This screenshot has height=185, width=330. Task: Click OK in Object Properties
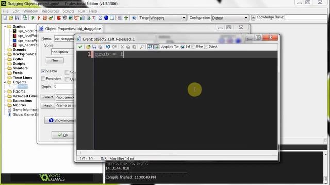[63, 135]
